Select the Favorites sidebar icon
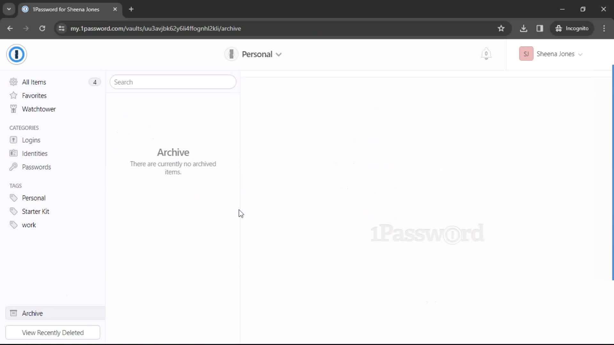Viewport: 614px width, 345px height. 13,96
